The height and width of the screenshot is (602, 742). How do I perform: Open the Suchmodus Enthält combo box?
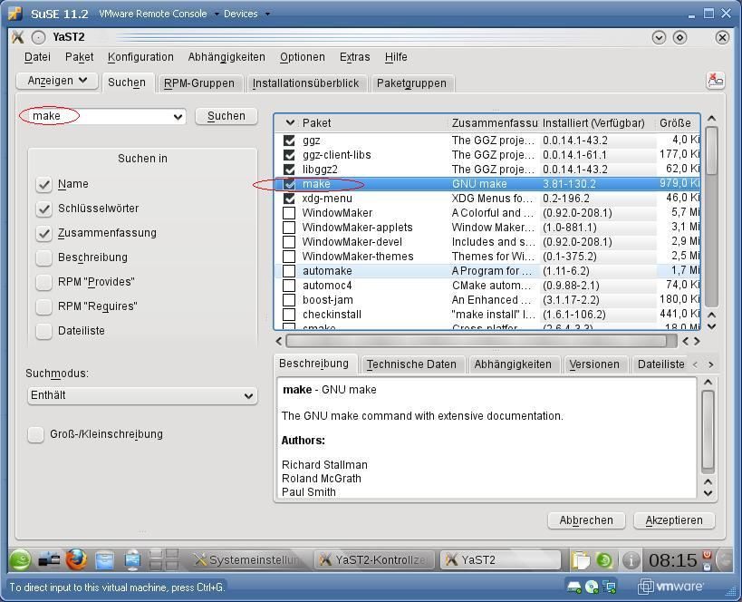click(142, 395)
